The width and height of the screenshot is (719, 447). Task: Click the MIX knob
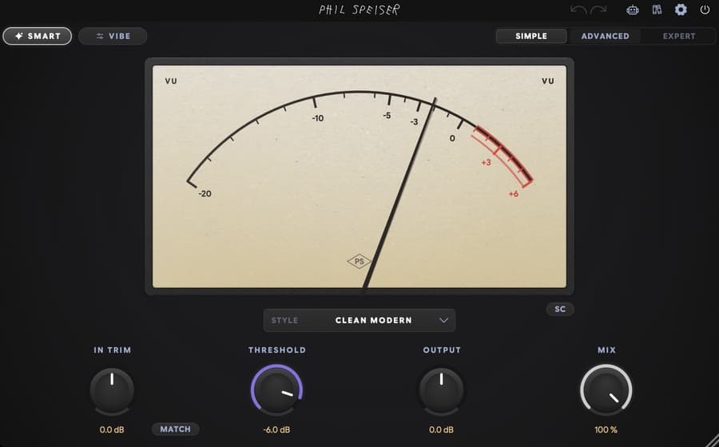(x=606, y=390)
